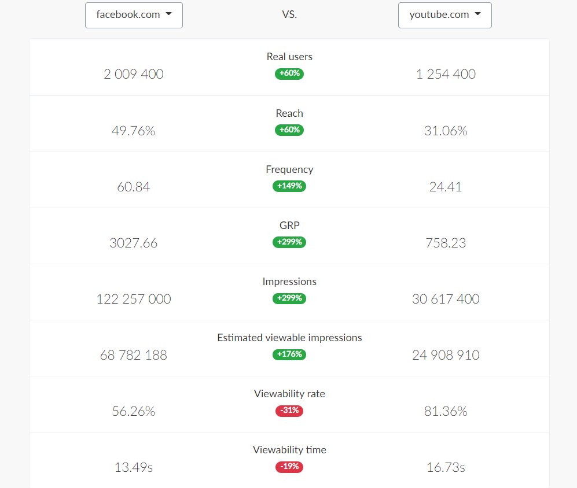Click the caret arrow beside youtube.com
The image size is (577, 488).
tap(478, 14)
